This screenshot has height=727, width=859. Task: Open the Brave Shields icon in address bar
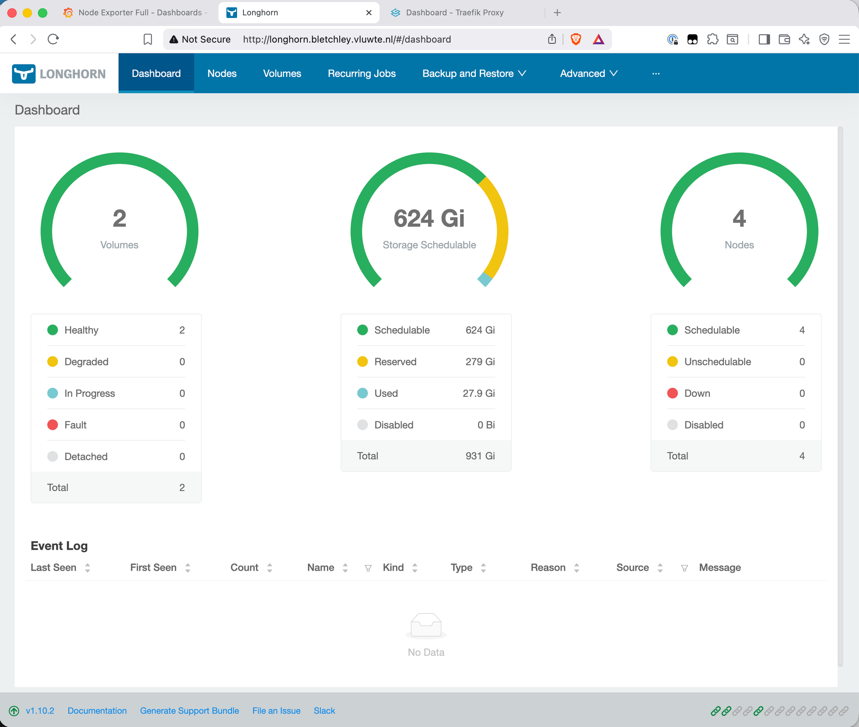tap(576, 39)
